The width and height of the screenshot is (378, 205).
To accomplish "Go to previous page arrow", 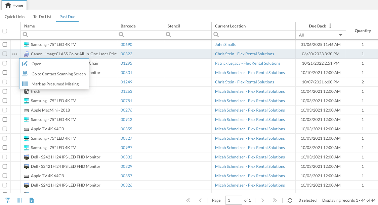I will coord(200,200).
